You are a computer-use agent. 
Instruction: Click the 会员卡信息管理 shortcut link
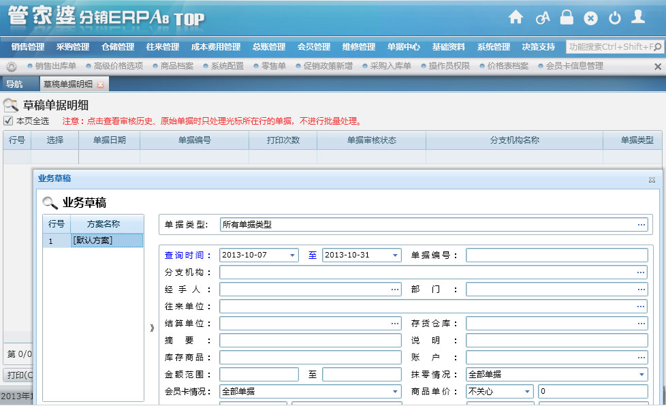pos(574,66)
